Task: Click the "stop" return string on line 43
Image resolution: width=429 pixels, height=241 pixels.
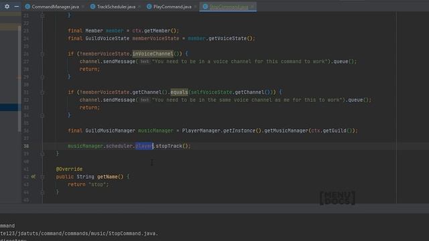Action: point(97,185)
